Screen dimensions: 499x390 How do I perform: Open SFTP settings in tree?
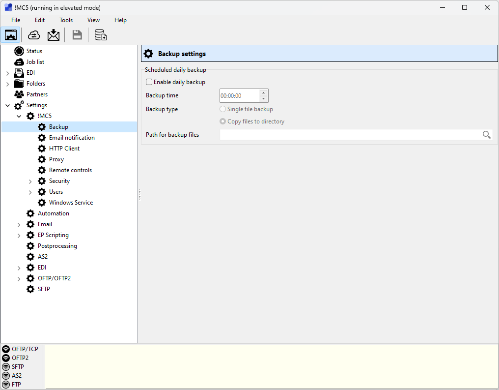click(x=44, y=289)
